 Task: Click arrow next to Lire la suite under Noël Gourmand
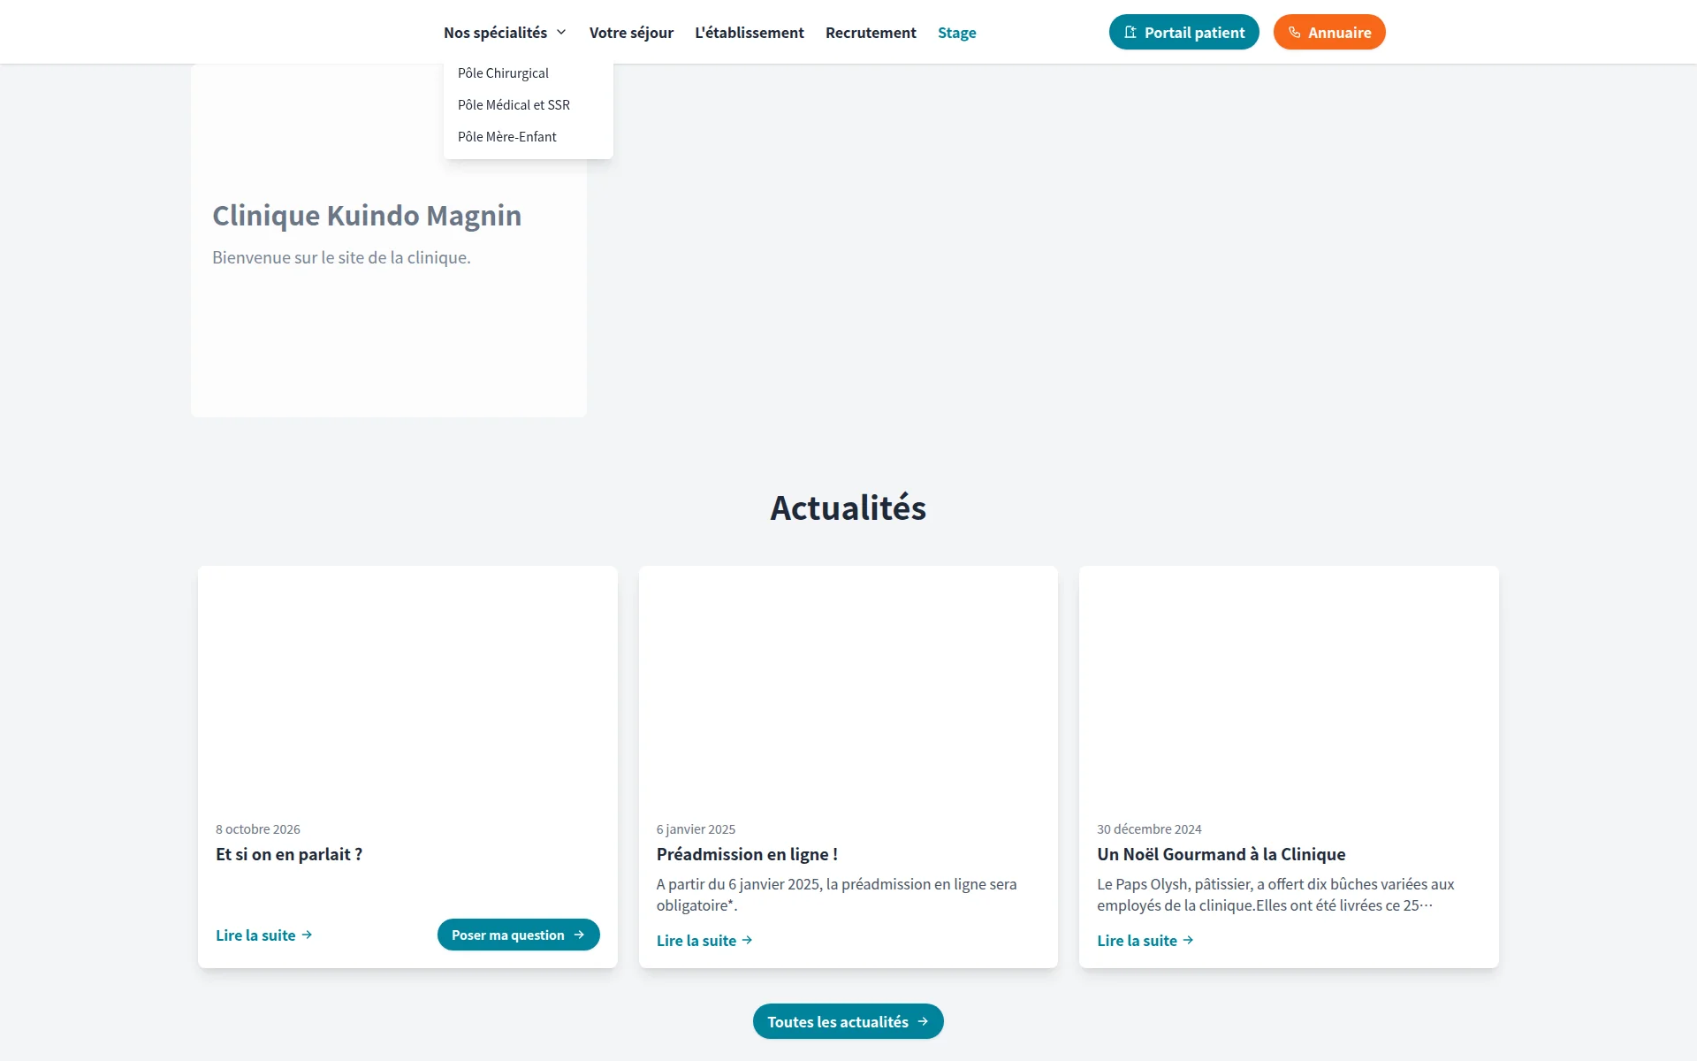click(x=1188, y=940)
